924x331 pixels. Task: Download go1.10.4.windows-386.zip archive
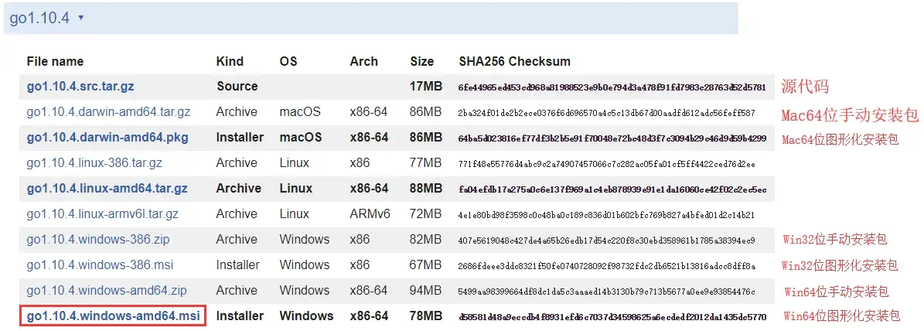tap(98, 239)
